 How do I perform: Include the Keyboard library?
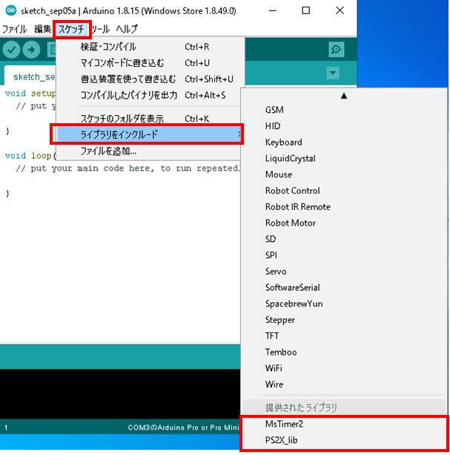click(x=344, y=143)
